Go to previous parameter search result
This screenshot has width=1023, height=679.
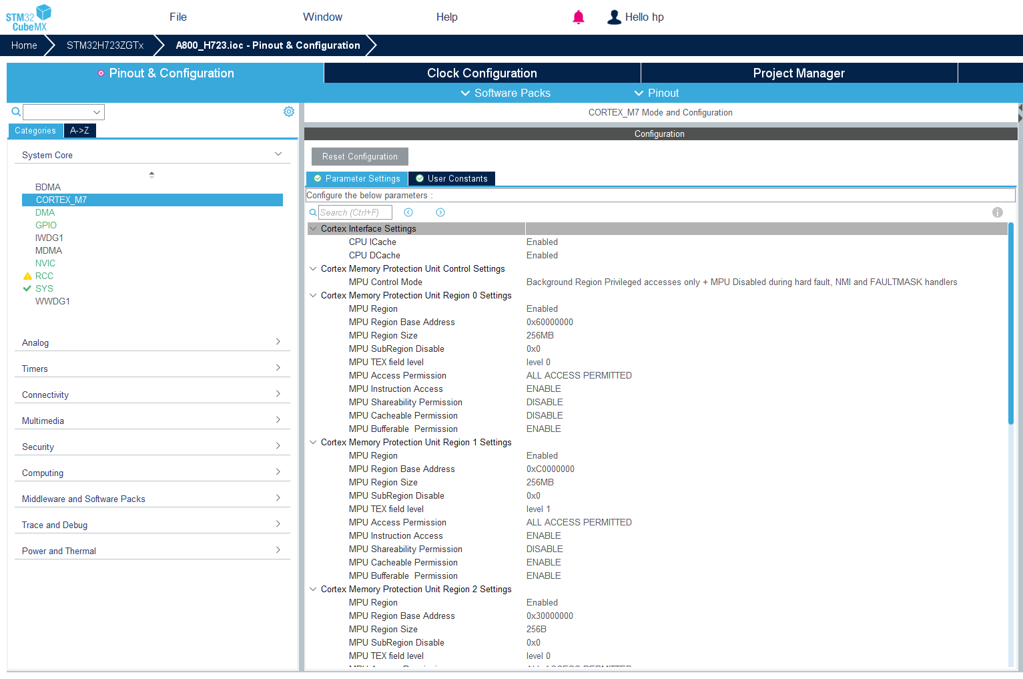click(x=408, y=212)
